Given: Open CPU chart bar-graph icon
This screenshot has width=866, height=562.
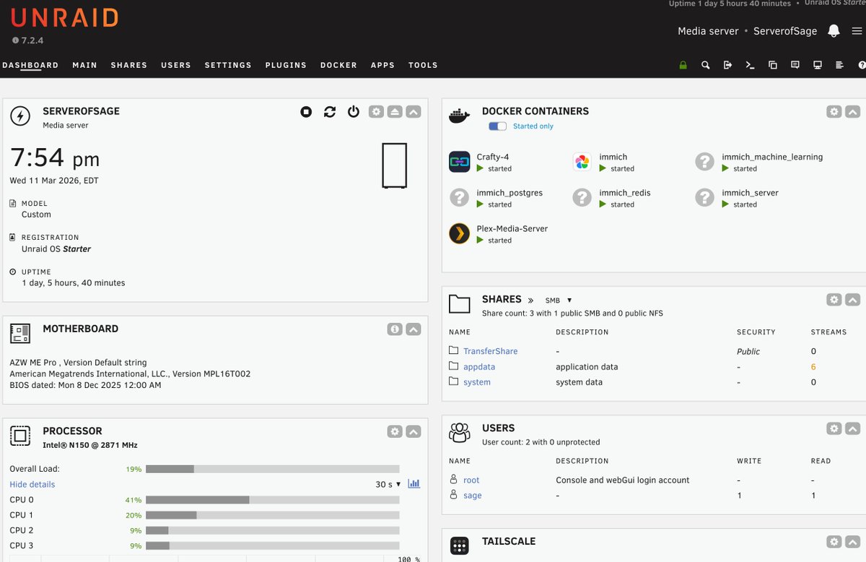Looking at the screenshot, I should click(x=414, y=484).
